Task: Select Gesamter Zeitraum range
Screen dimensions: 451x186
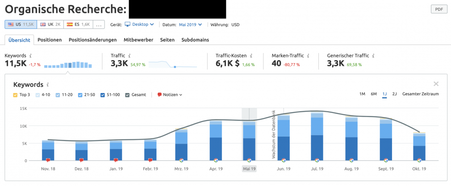Action: click(x=421, y=94)
